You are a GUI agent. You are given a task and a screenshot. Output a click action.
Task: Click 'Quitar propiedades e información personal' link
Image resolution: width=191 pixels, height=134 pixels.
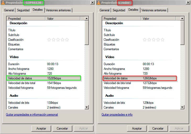click(x=32, y=115)
